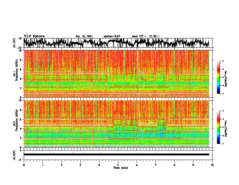Select the "start UT = 15:30:1" text
This screenshot has height=185, width=239.
[146, 36]
